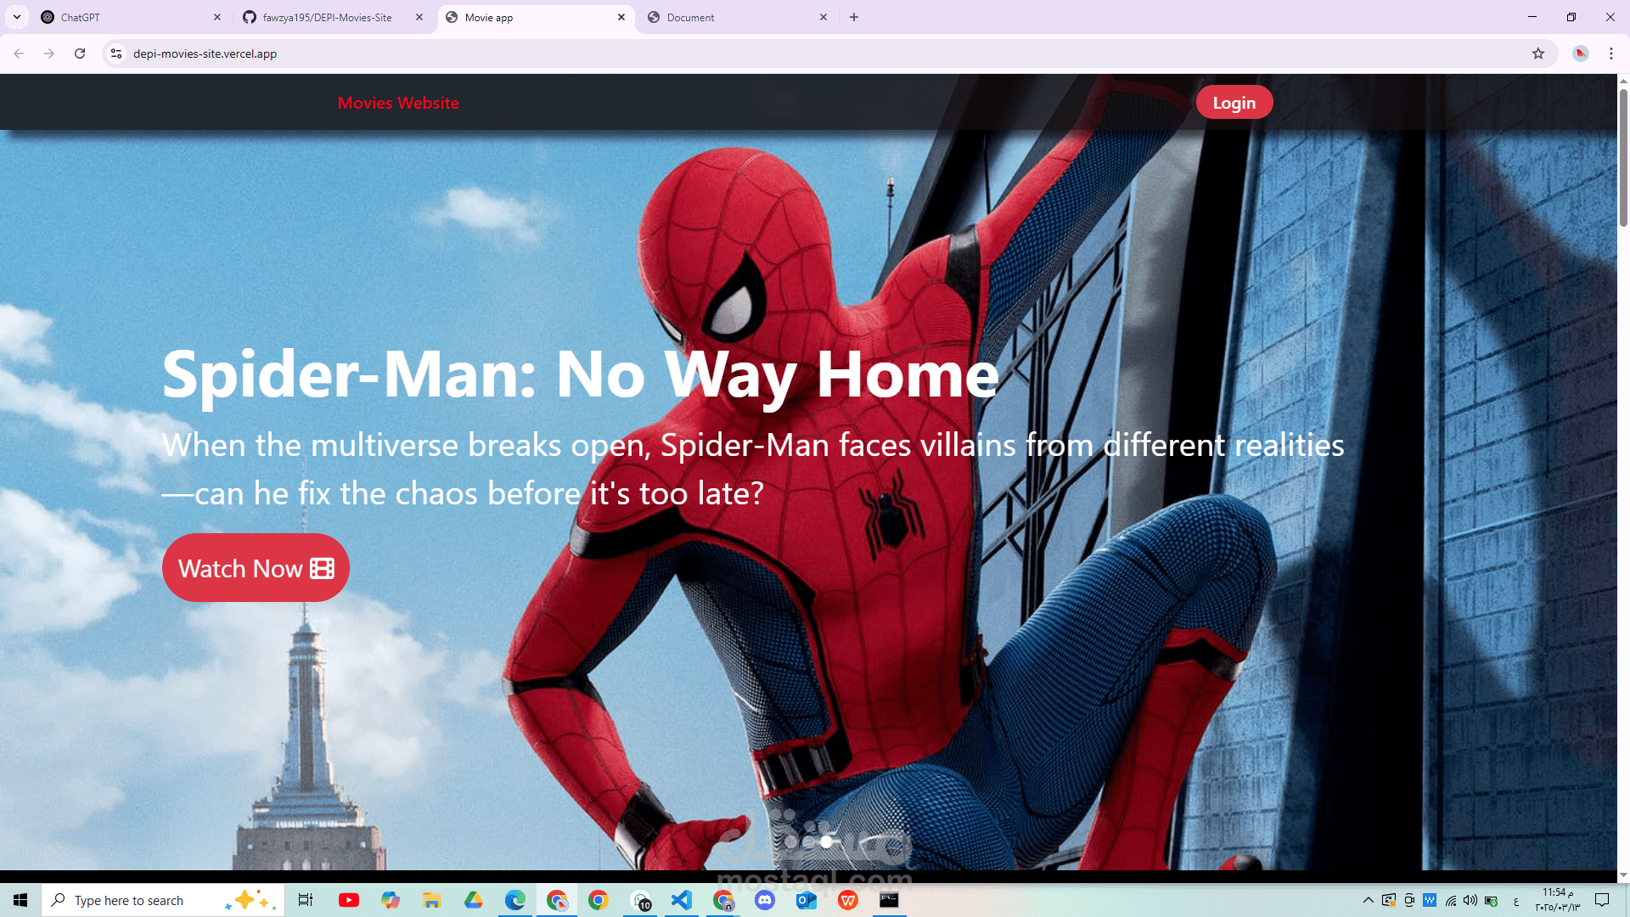
Task: Click the Watch Now button
Action: [x=256, y=568]
